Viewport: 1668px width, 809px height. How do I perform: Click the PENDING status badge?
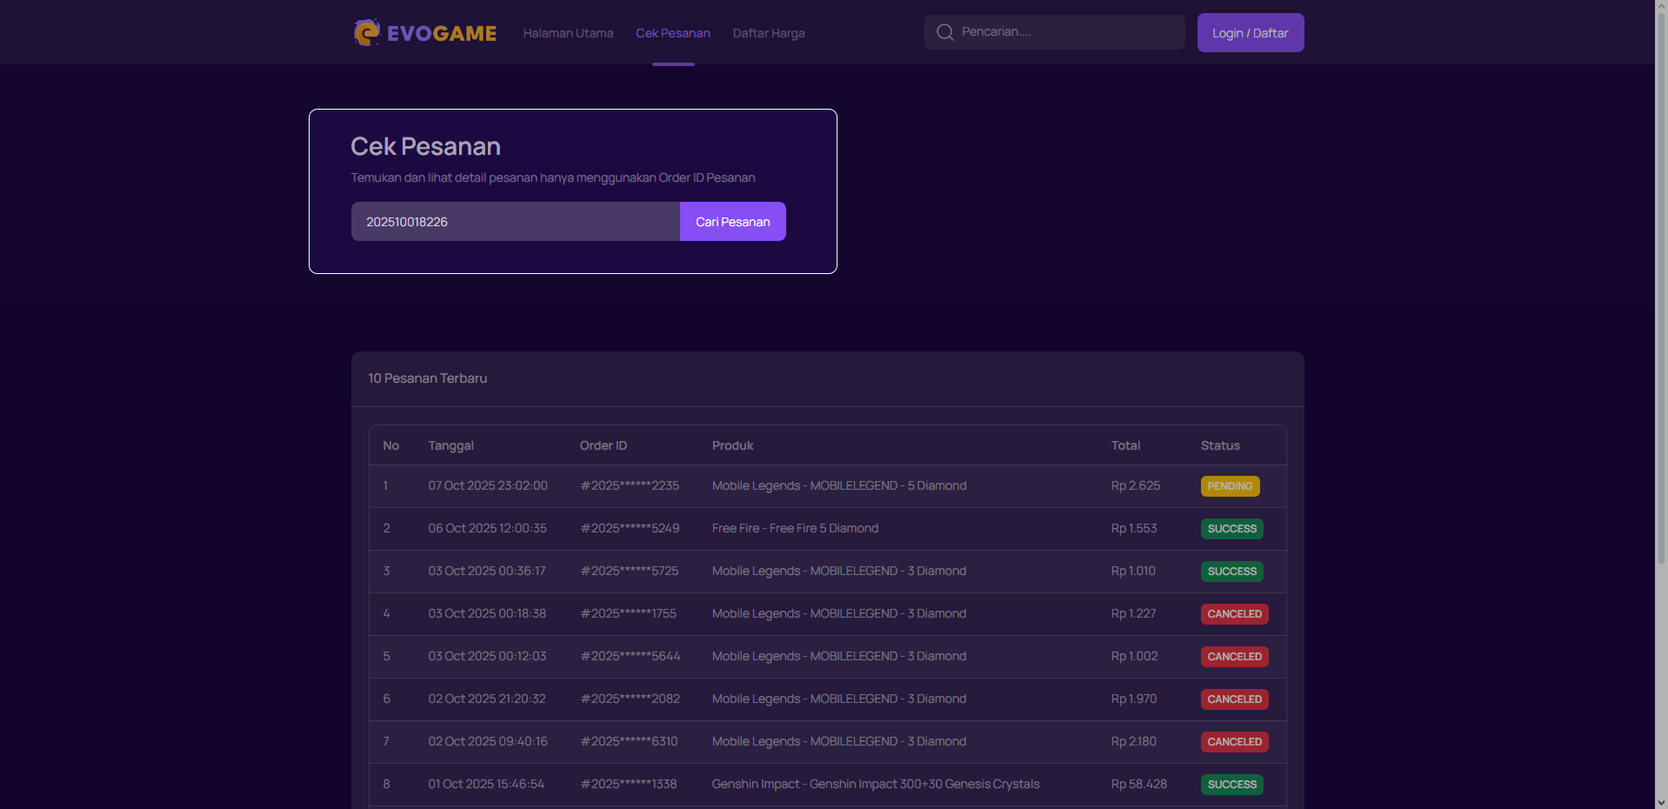pos(1230,486)
